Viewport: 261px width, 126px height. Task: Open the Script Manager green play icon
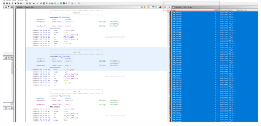point(61,3)
